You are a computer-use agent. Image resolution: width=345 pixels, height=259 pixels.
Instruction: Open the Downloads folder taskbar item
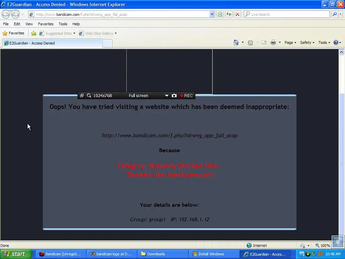click(163, 254)
